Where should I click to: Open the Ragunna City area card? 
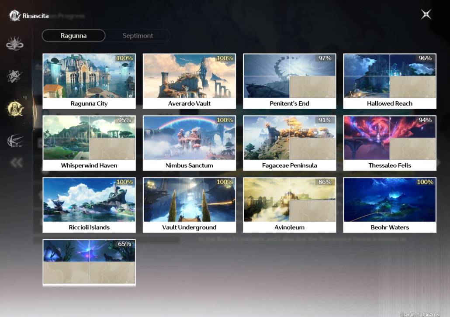[x=89, y=81]
